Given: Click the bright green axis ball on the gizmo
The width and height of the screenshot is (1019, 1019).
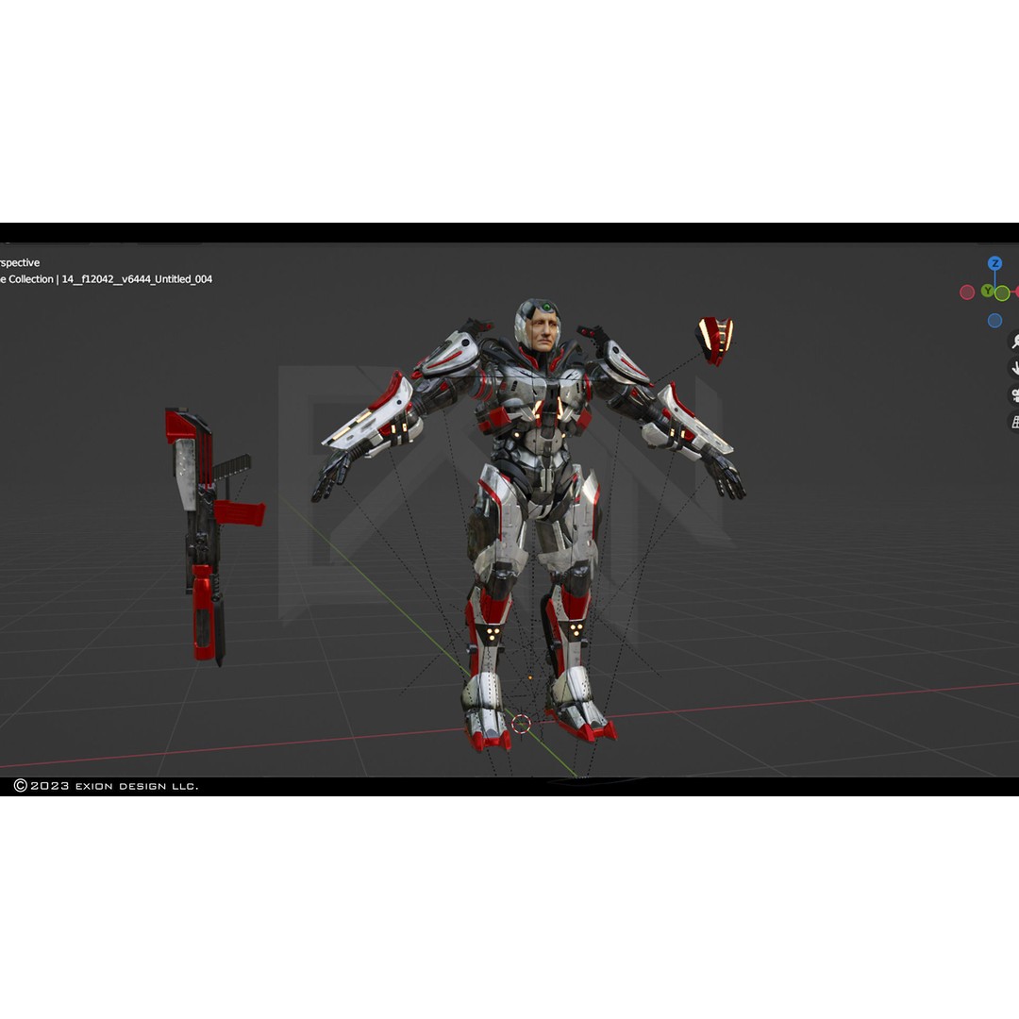Looking at the screenshot, I should [1001, 292].
